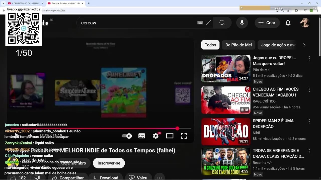Open title 'SPIDER MAN 2 É UMA DECEPÇÃO'
Image resolution: width=321 pixels, height=180 pixels.
point(273,124)
